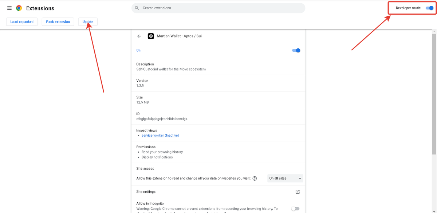The image size is (437, 213).
Task: Open the hamburger main menu
Action: pos(9,8)
